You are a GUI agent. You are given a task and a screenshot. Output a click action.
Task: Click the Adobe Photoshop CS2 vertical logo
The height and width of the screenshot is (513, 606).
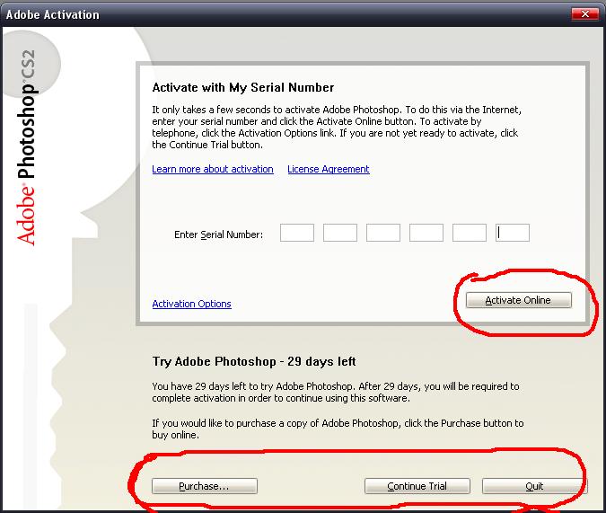[x=26, y=147]
